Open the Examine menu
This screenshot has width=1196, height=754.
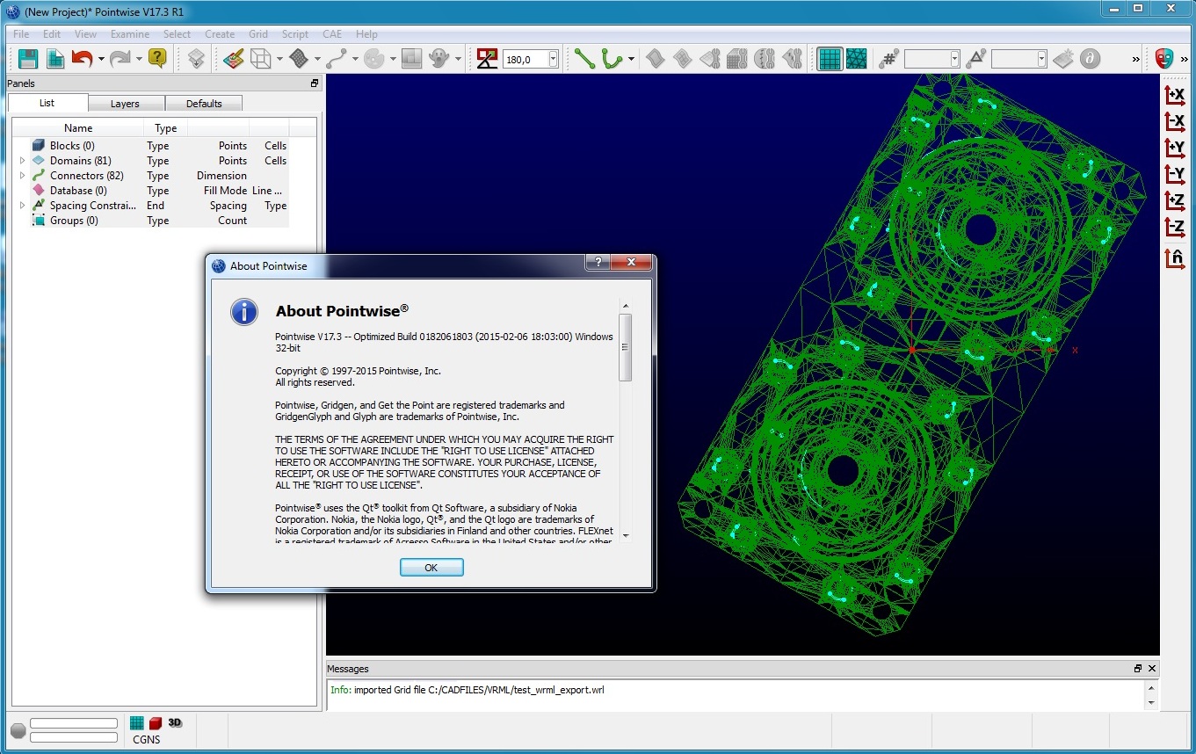pos(129,34)
